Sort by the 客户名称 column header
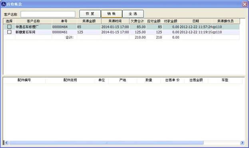The image size is (249, 148). pos(34,21)
